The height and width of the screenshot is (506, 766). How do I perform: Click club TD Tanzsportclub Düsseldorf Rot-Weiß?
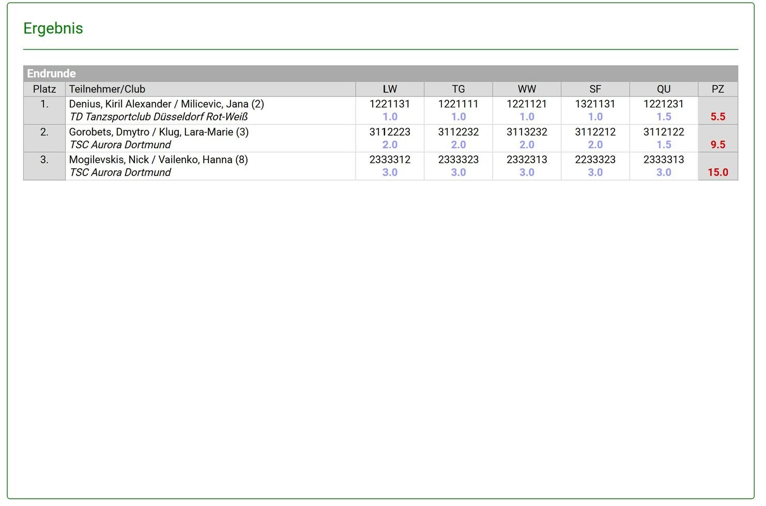[159, 117]
